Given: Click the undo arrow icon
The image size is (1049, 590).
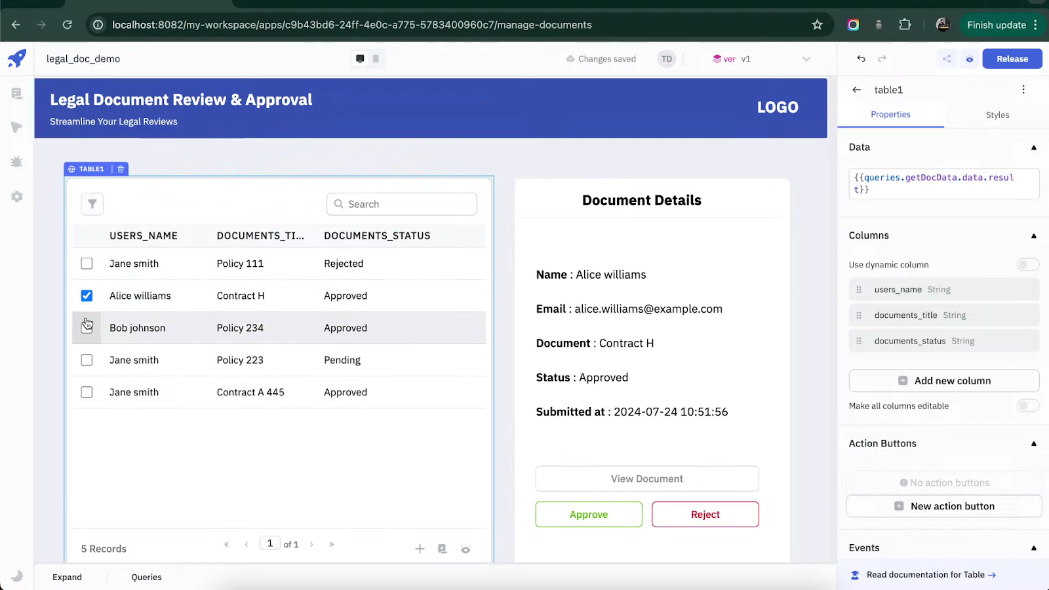Looking at the screenshot, I should click(861, 59).
